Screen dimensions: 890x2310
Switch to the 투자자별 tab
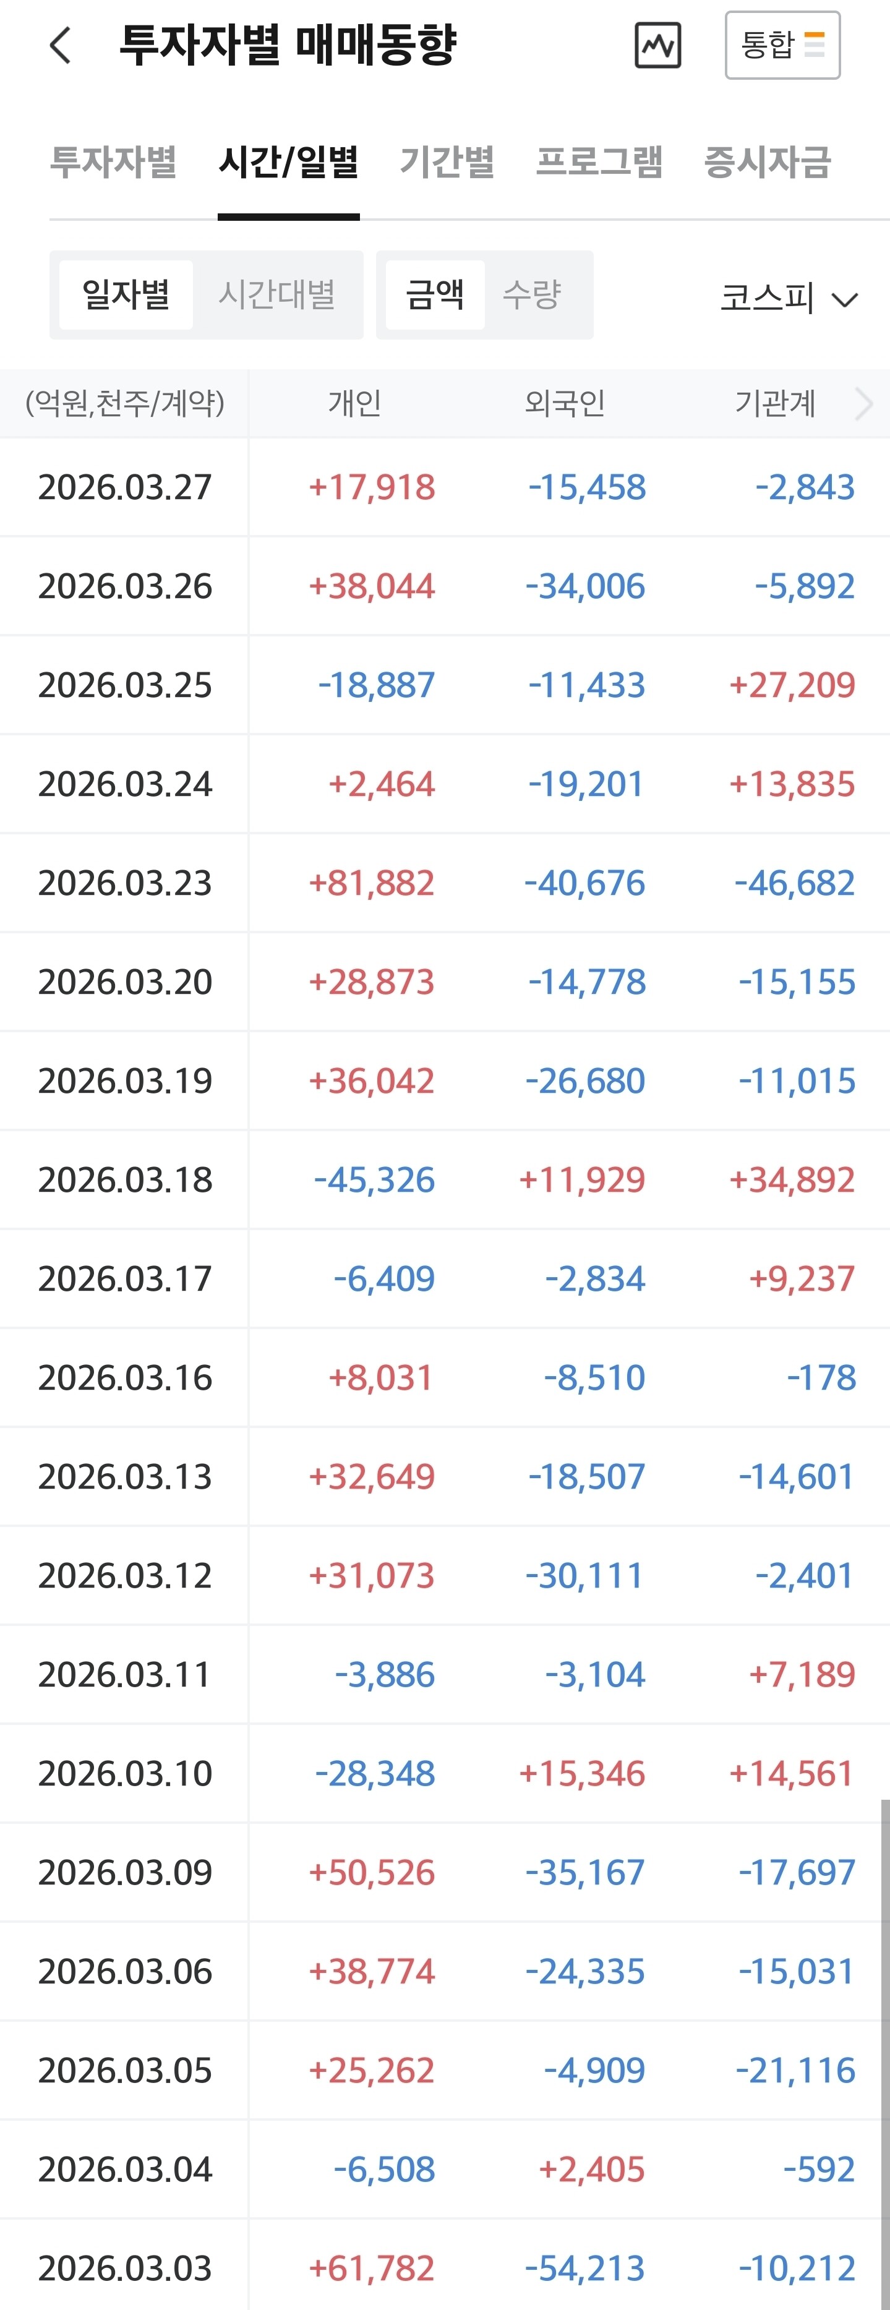coord(113,162)
